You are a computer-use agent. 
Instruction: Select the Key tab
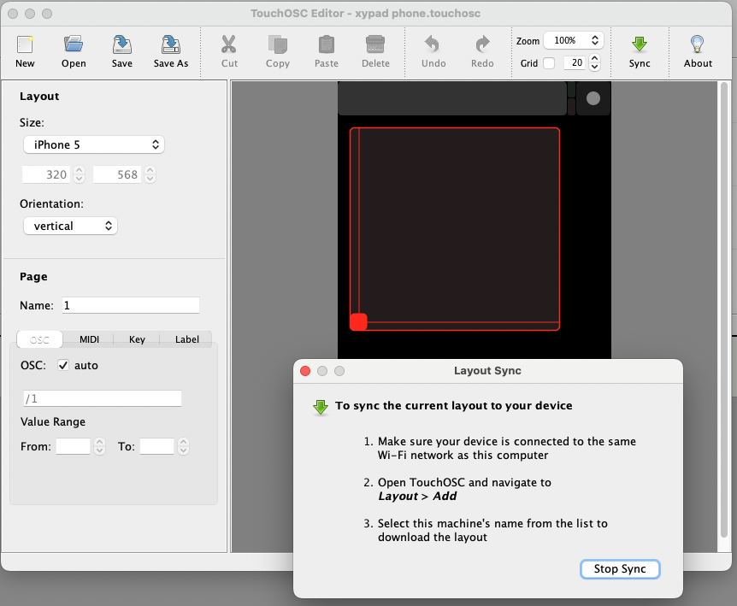[137, 339]
